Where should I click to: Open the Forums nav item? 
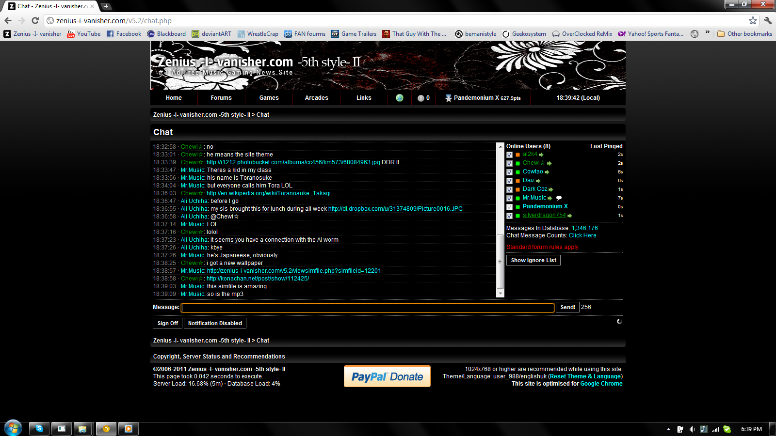[x=221, y=98]
